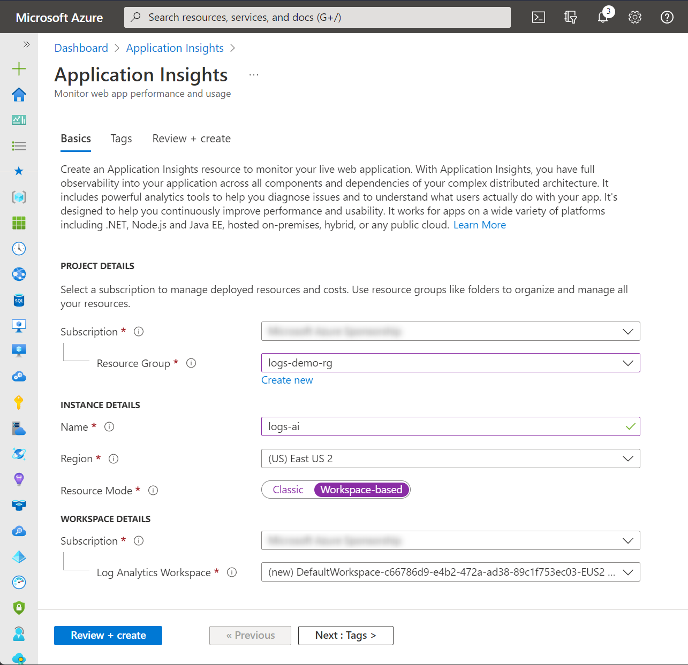Open workspace details Subscription dropdown

pyautogui.click(x=451, y=540)
